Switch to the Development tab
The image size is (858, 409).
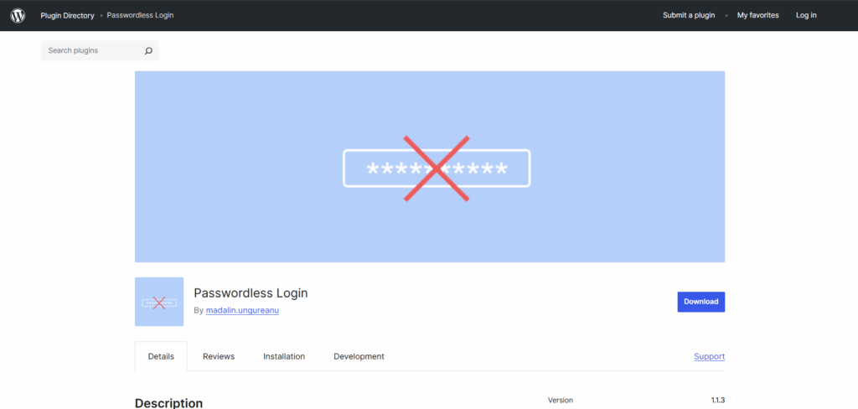[x=359, y=356]
